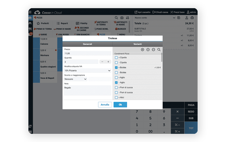The image size is (226, 142).
Task: Click the search icon in the Varianti toolbar
Action: 159,49
